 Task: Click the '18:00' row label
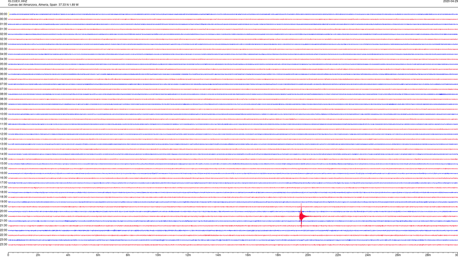(x=3, y=192)
